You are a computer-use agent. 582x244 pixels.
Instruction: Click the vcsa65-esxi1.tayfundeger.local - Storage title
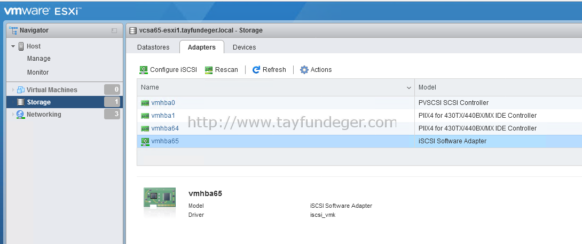(x=201, y=30)
